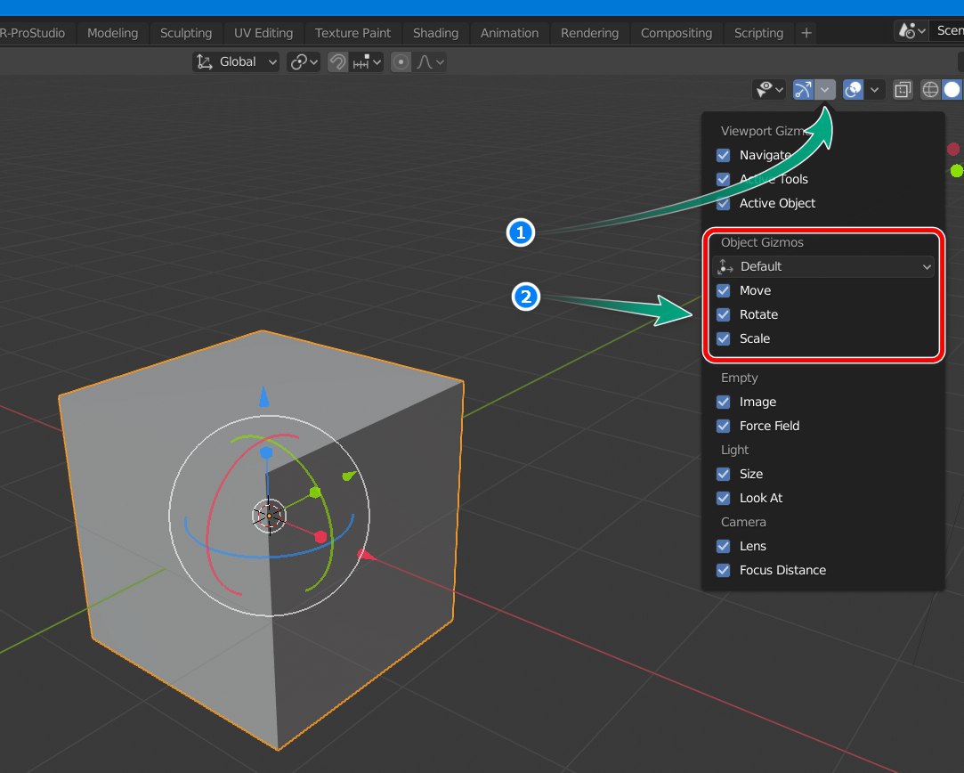This screenshot has width=964, height=773.
Task: Uncheck the Navigate gizmo checkbox
Action: pyautogui.click(x=723, y=155)
